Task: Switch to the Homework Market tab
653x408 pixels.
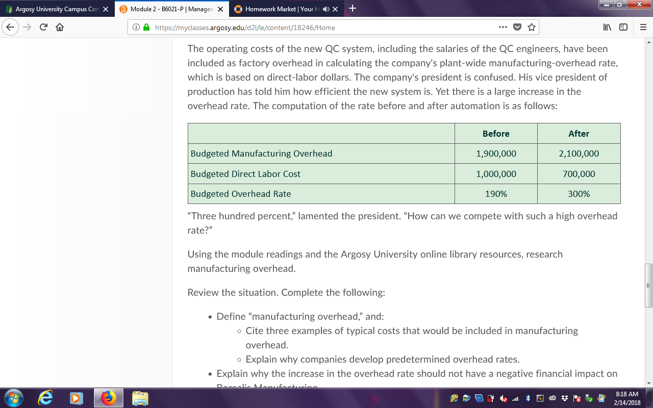Action: tap(286, 9)
